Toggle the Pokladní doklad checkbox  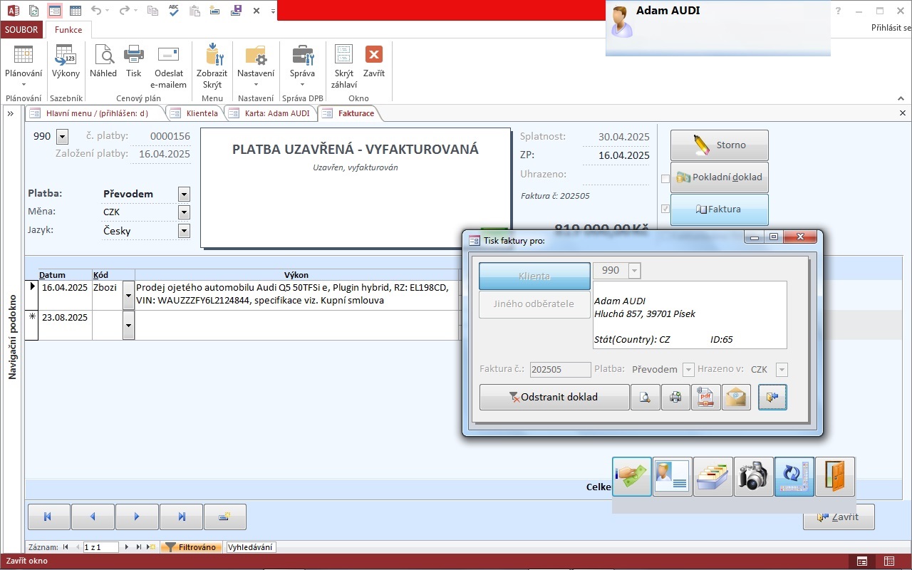tap(665, 178)
